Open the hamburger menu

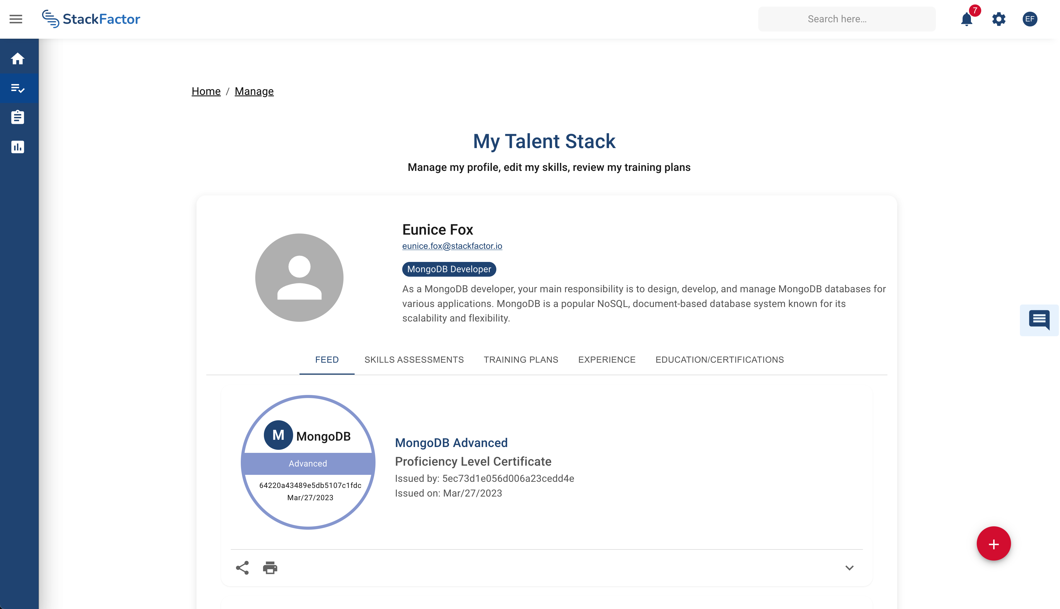coord(16,19)
